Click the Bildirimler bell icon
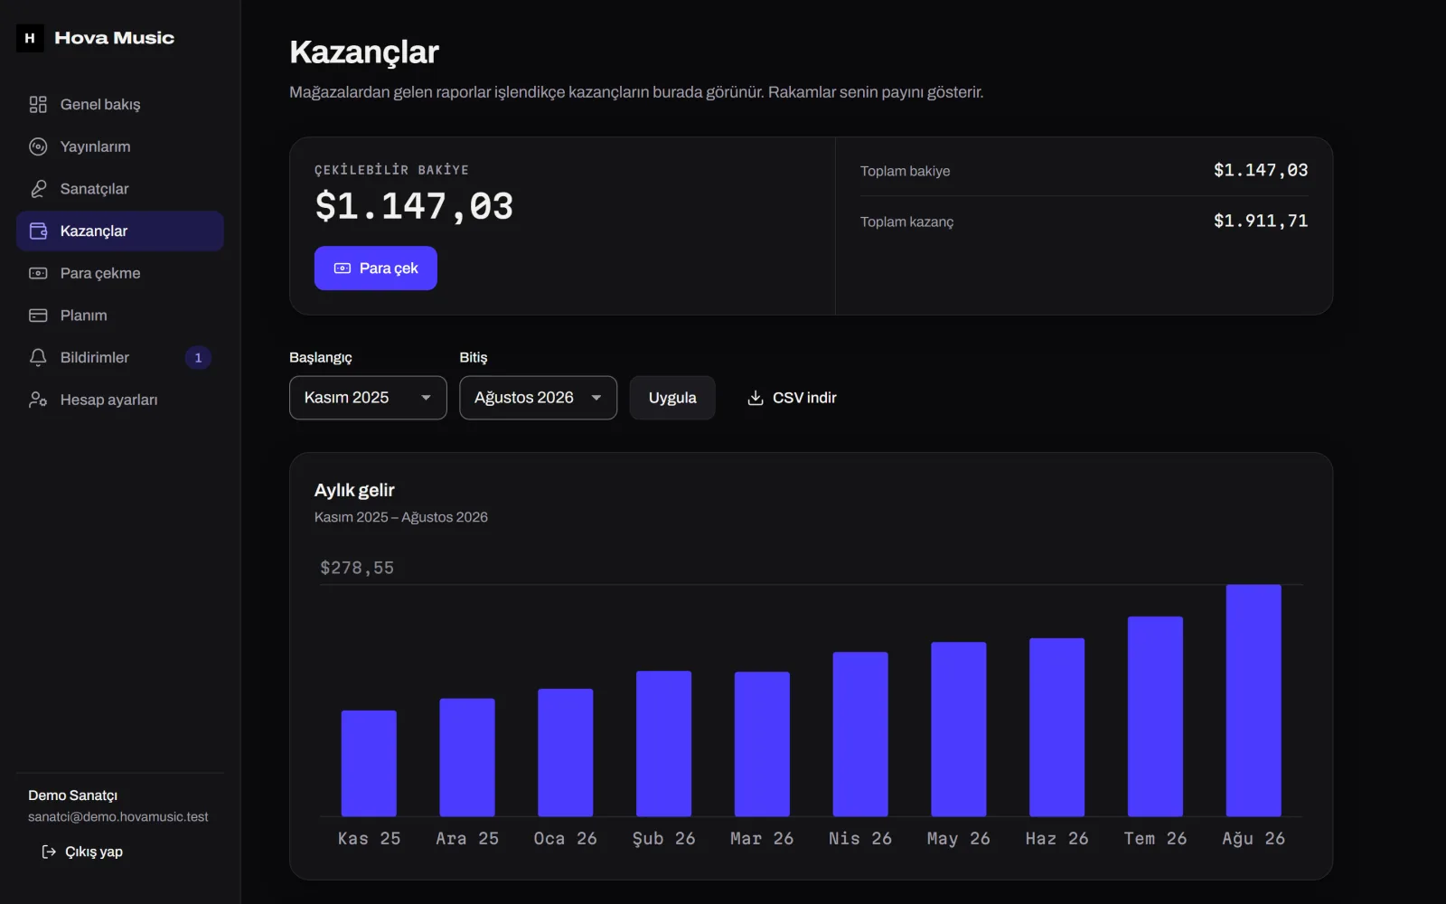The image size is (1446, 904). (x=38, y=357)
